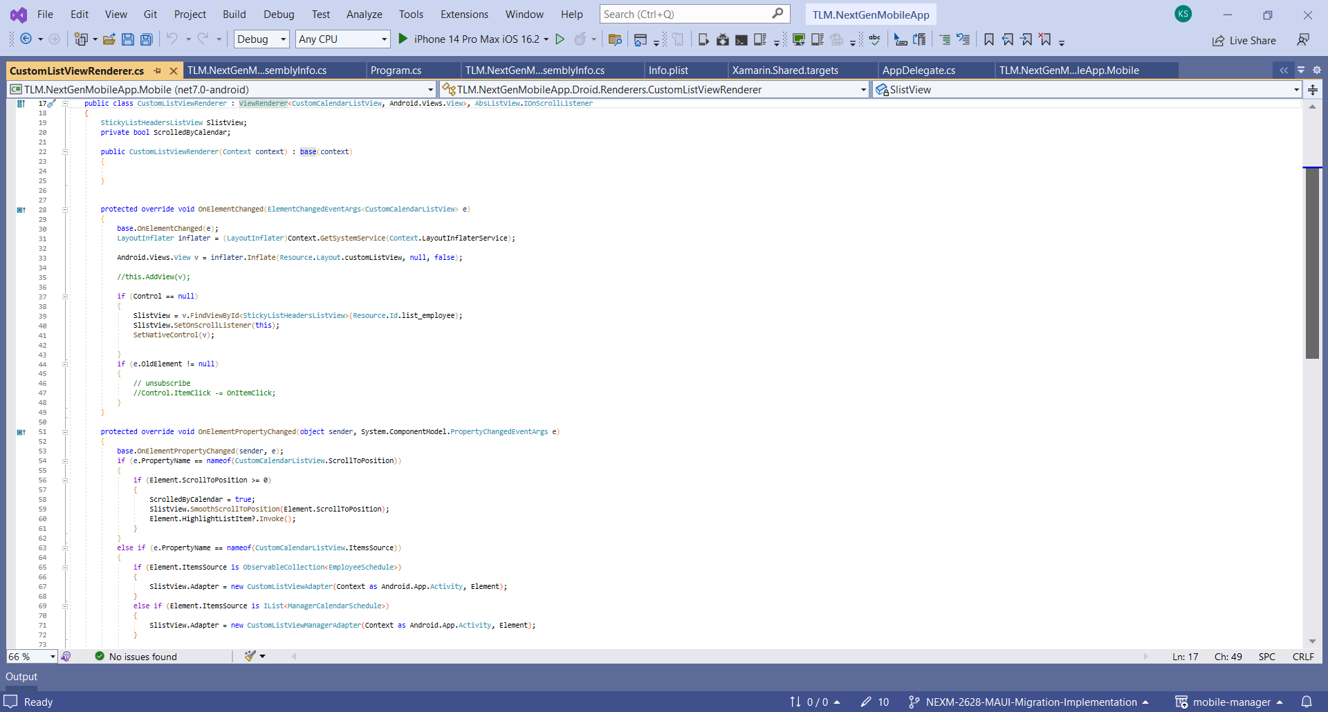Toggle a bookmark on the current line
This screenshot has width=1328, height=712.
point(989,39)
